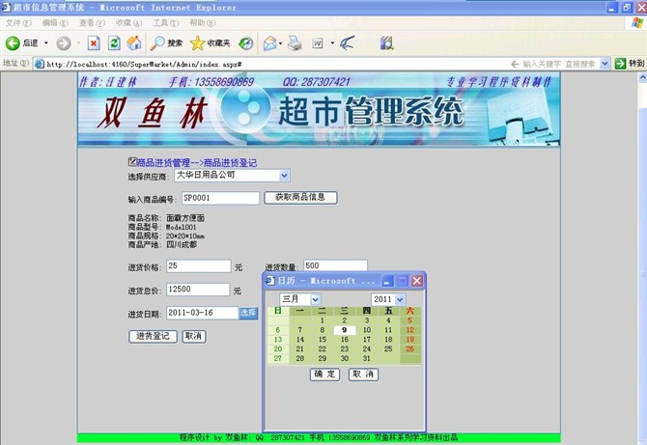Open the Back button history dropdown arrow
This screenshot has height=445, width=647.
[46, 42]
